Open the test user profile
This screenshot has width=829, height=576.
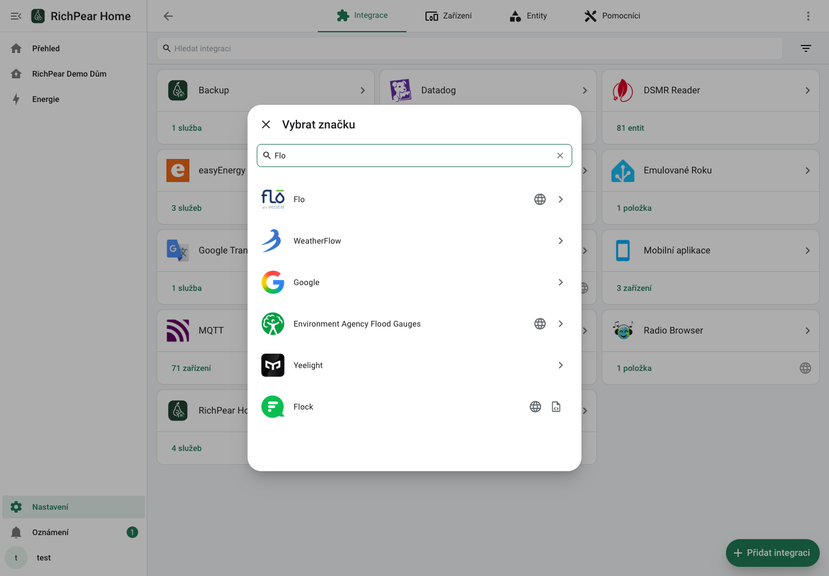click(74, 558)
